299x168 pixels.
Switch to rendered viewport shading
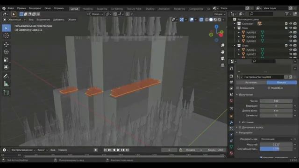click(x=219, y=20)
